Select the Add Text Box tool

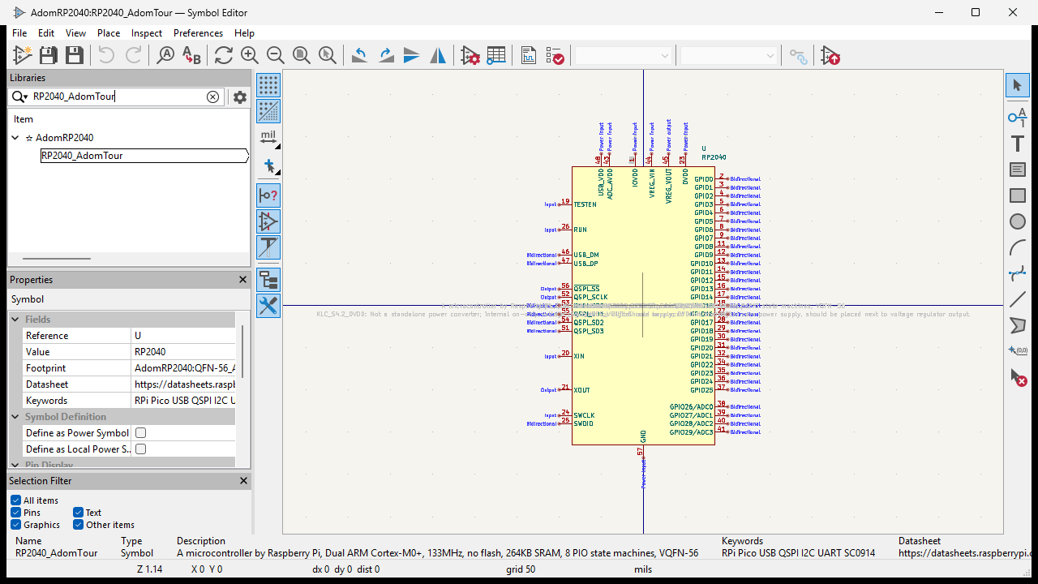tap(1018, 170)
